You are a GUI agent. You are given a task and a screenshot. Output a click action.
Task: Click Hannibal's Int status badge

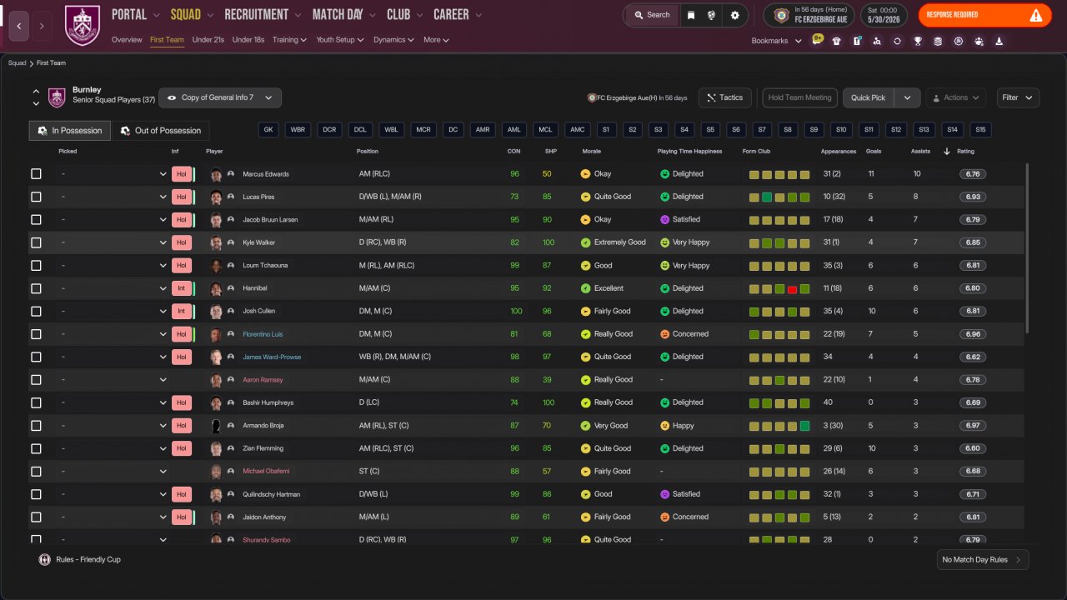click(182, 288)
